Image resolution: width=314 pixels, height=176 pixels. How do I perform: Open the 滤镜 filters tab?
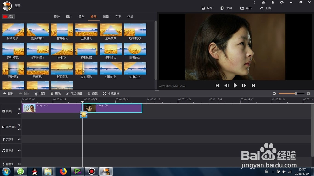[x=106, y=17]
